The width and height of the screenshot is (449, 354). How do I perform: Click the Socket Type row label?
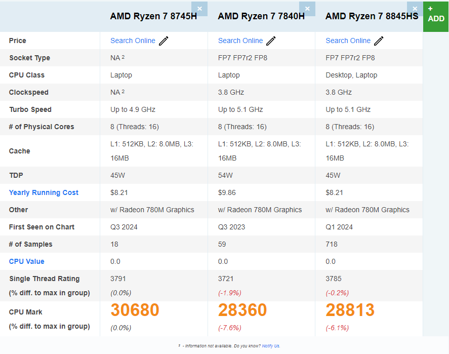(29, 58)
